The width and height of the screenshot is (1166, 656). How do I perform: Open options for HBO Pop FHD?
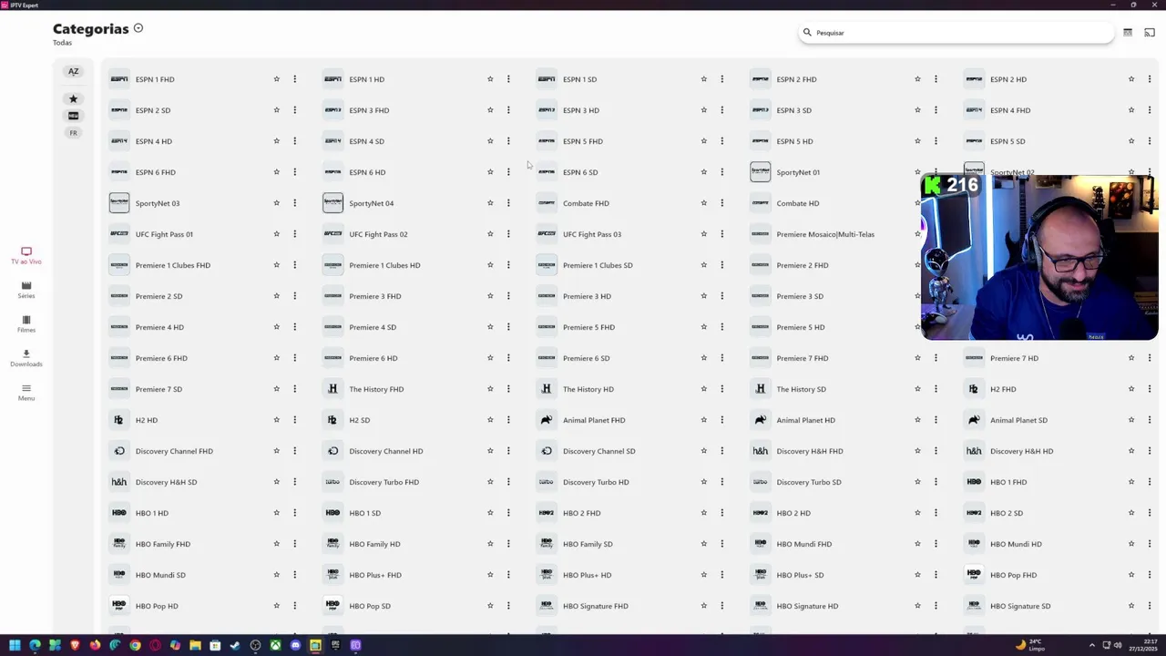(x=1150, y=575)
